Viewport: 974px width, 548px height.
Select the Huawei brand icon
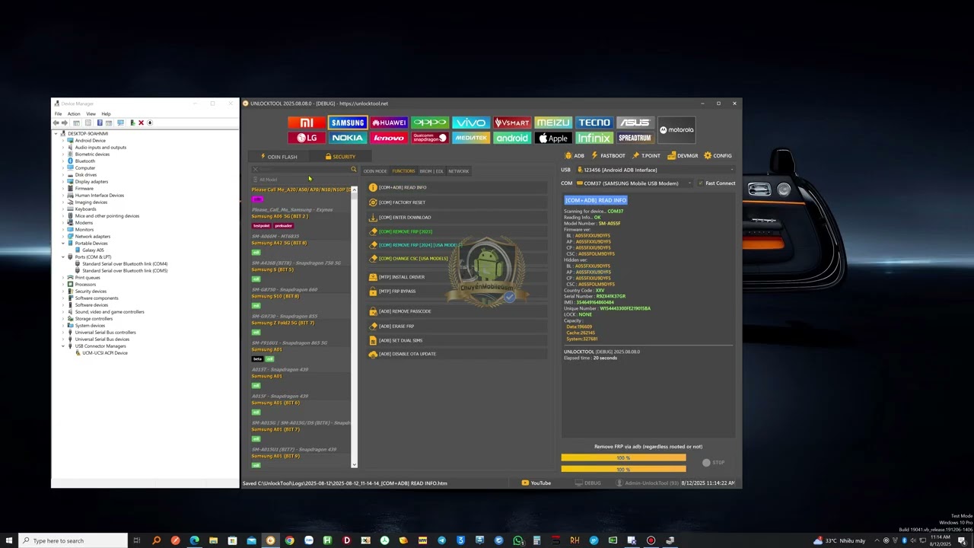coord(389,123)
